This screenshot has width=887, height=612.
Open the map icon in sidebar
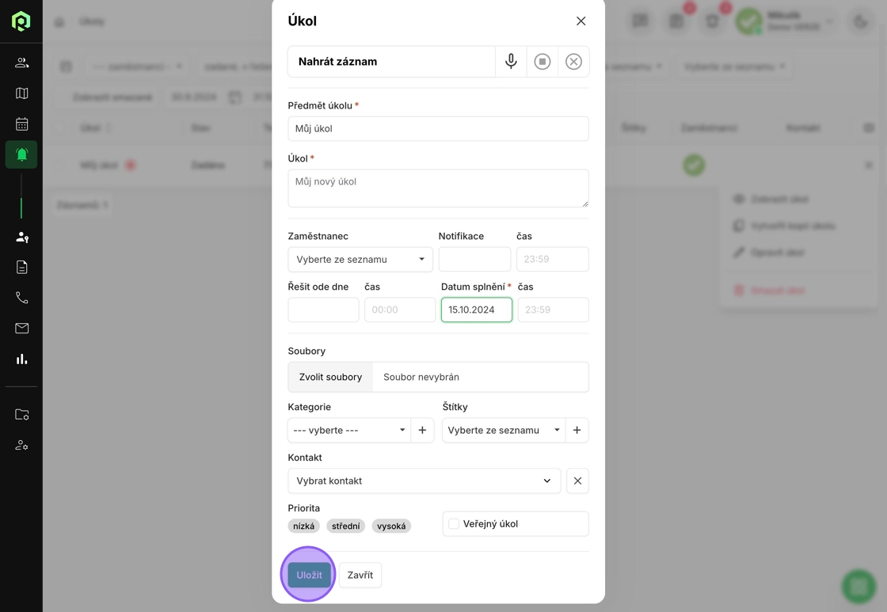21,93
